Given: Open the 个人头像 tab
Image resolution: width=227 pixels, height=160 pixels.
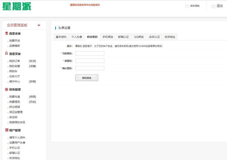Looking at the screenshot, I should 77,37.
